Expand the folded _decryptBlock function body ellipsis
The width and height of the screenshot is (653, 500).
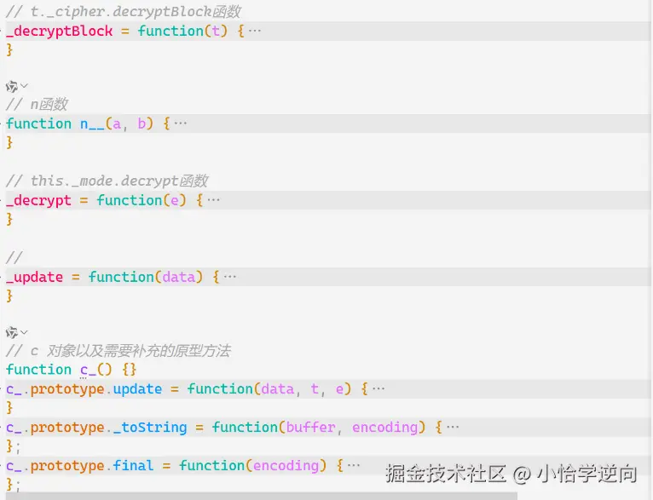(254, 31)
